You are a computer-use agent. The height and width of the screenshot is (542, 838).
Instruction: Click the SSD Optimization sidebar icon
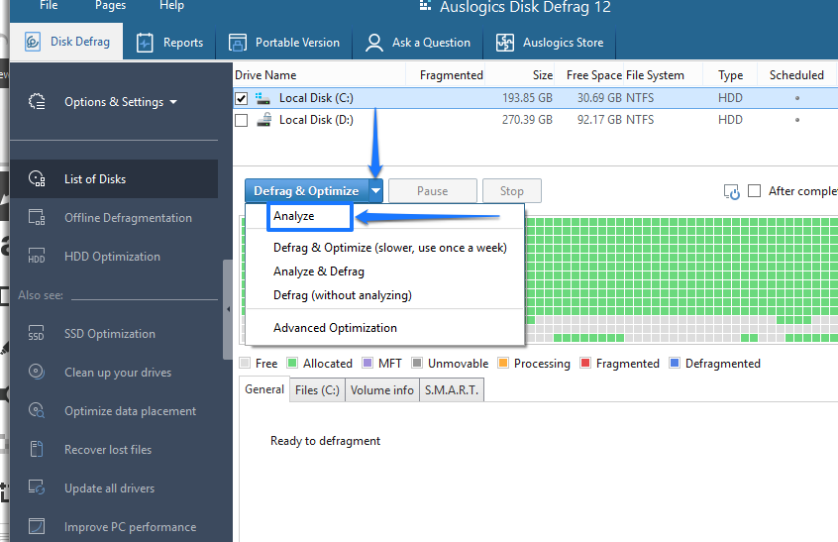pyautogui.click(x=37, y=334)
